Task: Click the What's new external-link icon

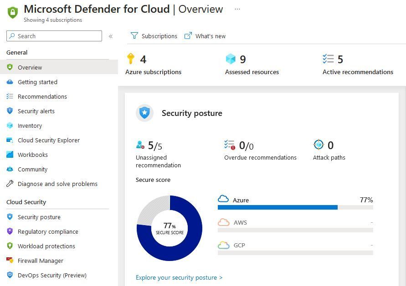Action: click(x=188, y=35)
